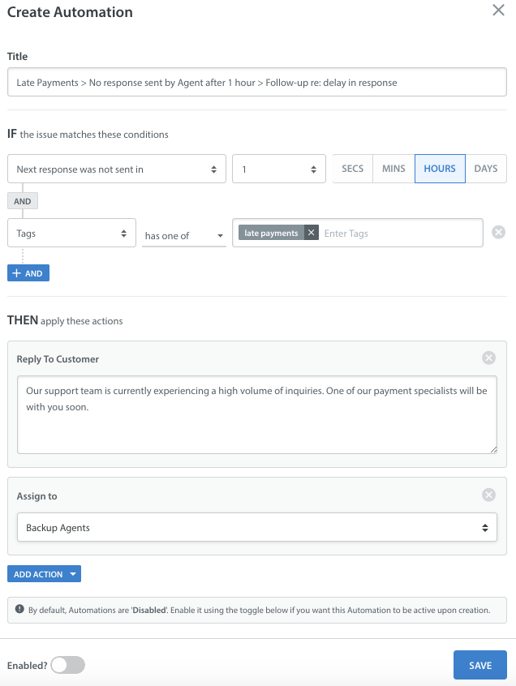
Task: Delete the Tags condition row
Action: [499, 233]
